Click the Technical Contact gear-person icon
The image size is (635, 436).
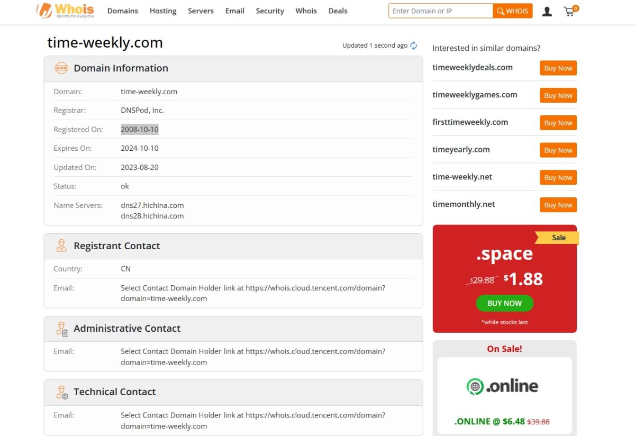(x=62, y=392)
